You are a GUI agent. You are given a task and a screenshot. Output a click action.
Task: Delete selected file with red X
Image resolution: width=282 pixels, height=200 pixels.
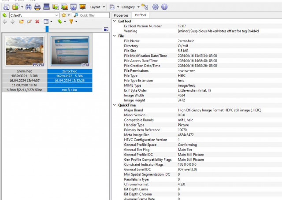37,22
